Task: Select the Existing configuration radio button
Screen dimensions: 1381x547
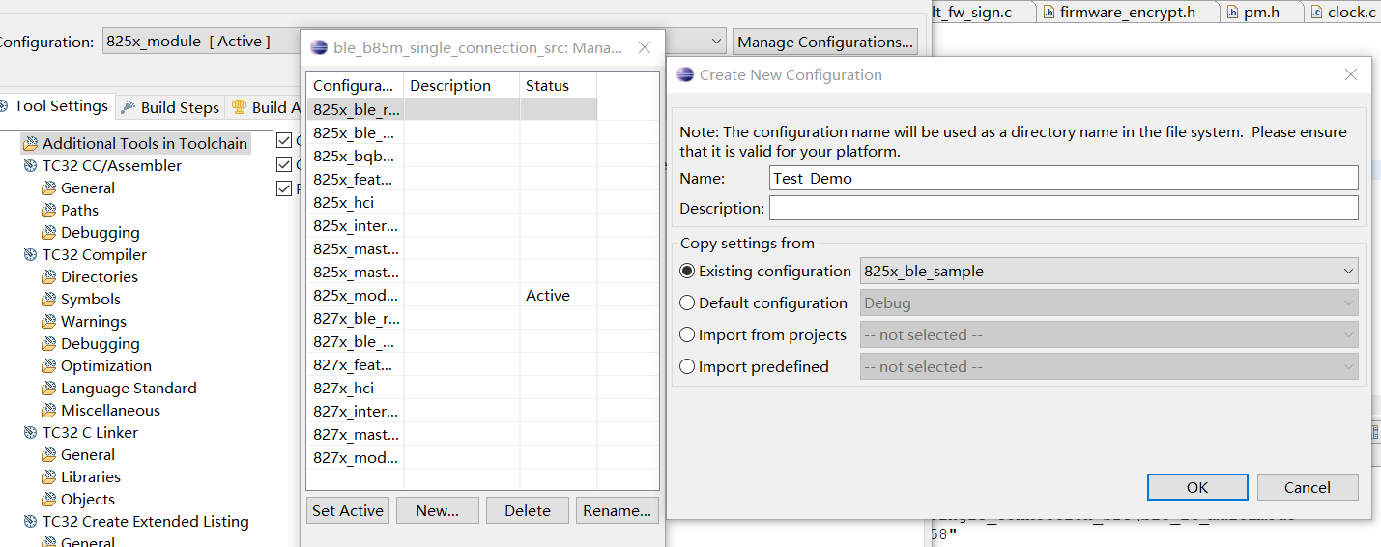Action: [x=687, y=272]
